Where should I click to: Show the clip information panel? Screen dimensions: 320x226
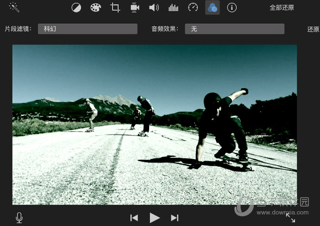coord(232,7)
